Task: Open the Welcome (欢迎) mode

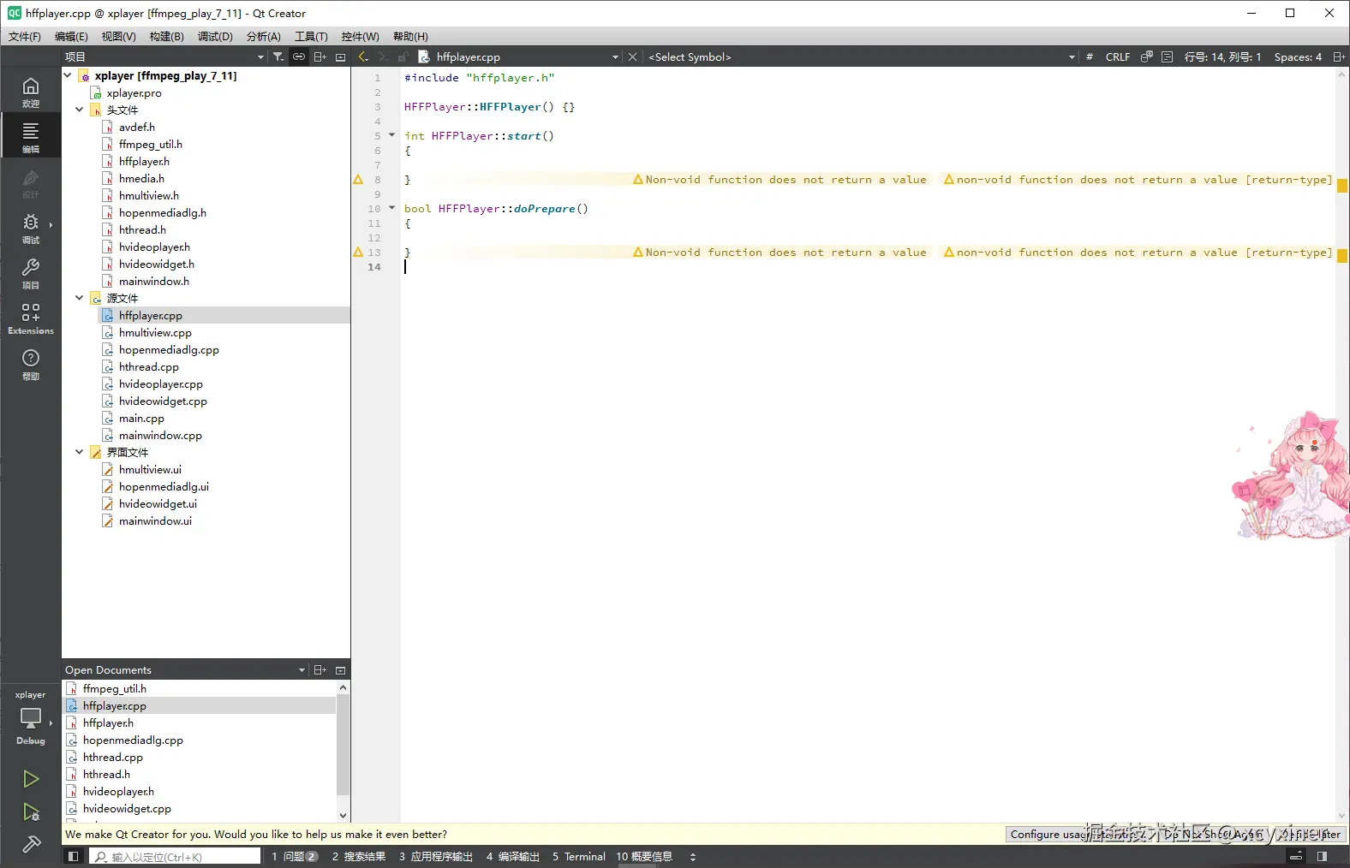Action: pos(30,92)
